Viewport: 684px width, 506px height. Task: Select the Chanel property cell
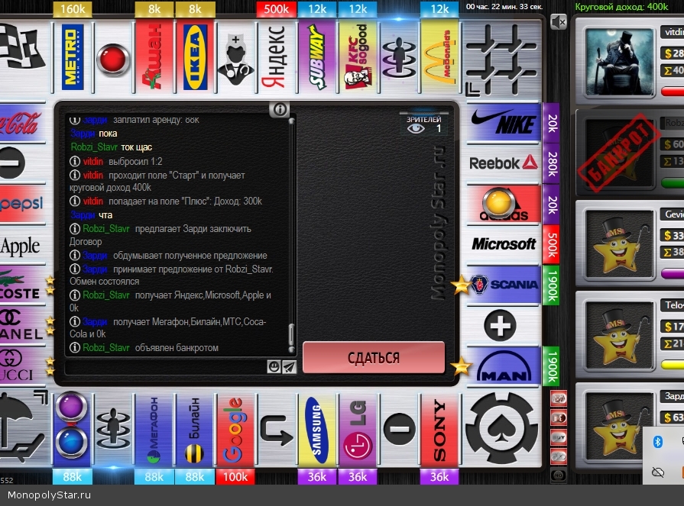[x=22, y=325]
